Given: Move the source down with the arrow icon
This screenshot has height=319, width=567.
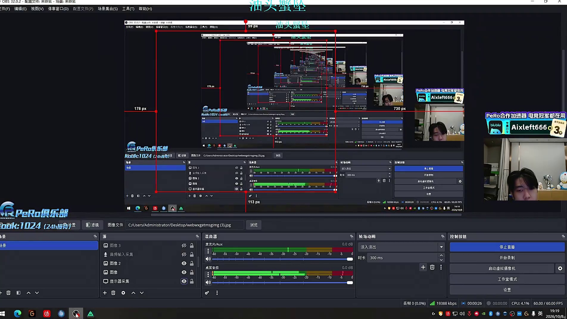Looking at the screenshot, I should [x=142, y=293].
